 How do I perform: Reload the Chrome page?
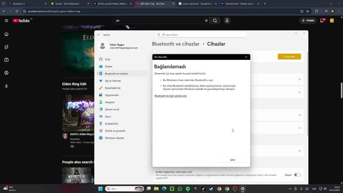point(17,11)
